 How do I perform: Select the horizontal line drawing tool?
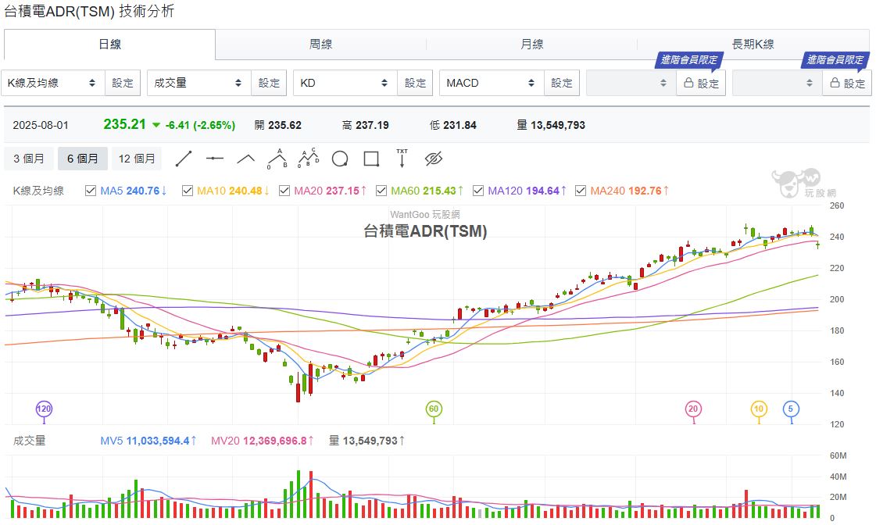(215, 159)
